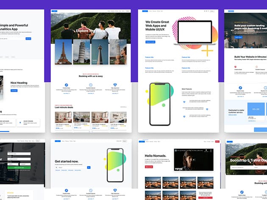Viewport: 267px width, 200px height.
Task: Open the first room listing in Last minute deals
Action: pyautogui.click(x=63, y=118)
